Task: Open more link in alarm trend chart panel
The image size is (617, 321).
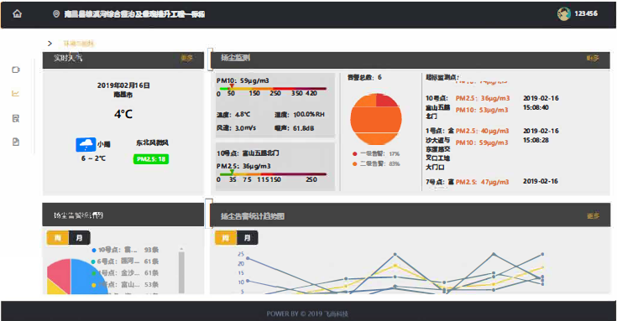Action: click(x=593, y=215)
